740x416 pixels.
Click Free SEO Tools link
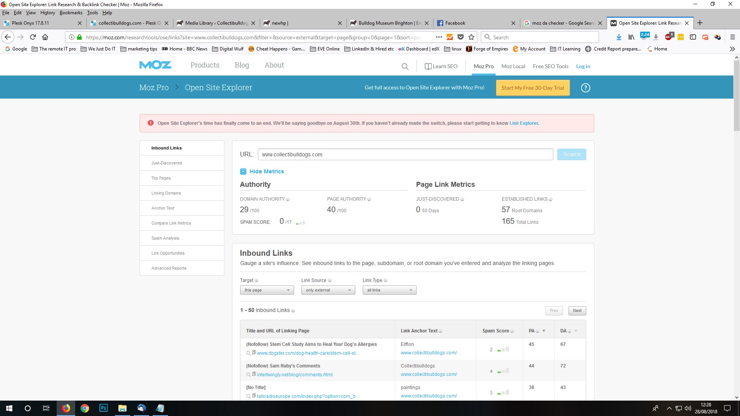click(x=550, y=66)
